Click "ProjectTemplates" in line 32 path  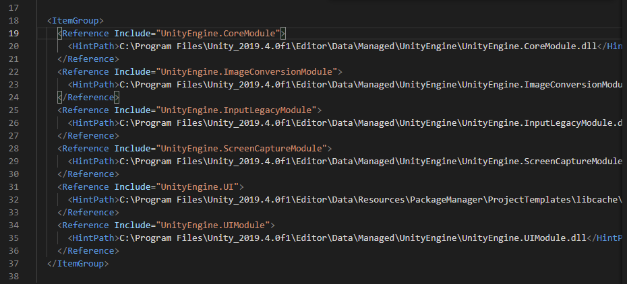tap(529, 199)
